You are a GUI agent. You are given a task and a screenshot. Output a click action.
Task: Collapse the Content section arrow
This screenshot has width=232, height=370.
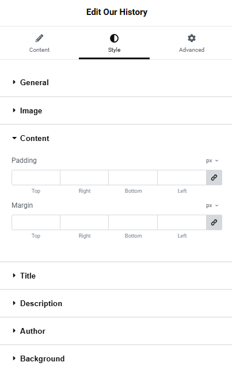pyautogui.click(x=14, y=138)
